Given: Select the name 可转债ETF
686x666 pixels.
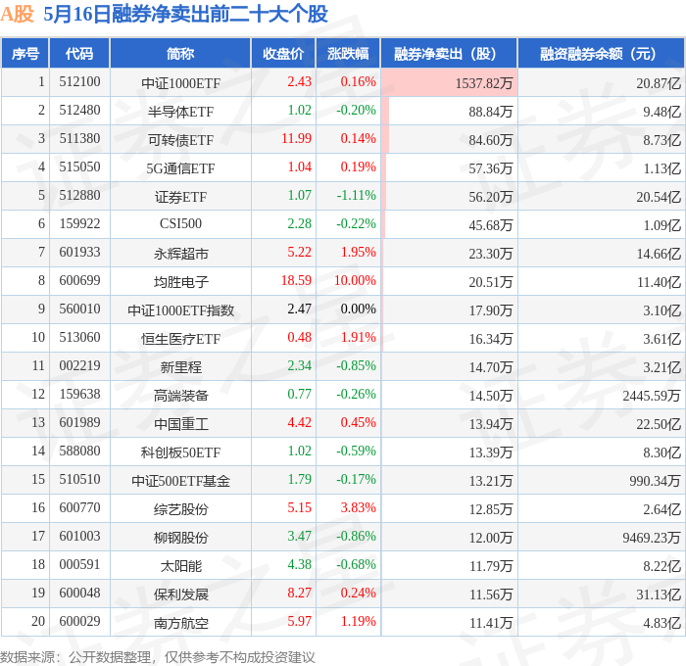Looking at the screenshot, I should [180, 140].
